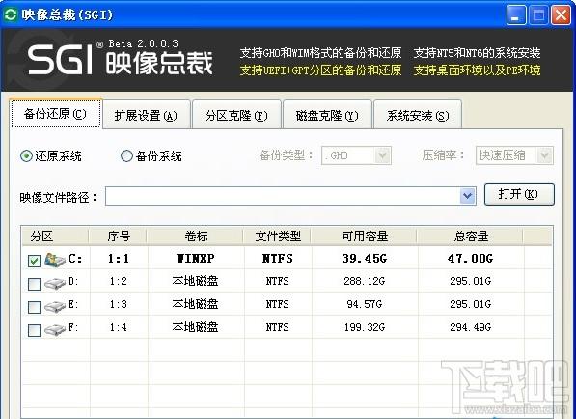
Task: Close the 映像总裁 window
Action: pyautogui.click(x=561, y=15)
